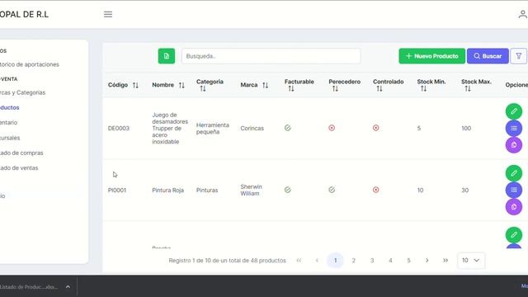Go to page 4
528x297 pixels.
point(390,261)
